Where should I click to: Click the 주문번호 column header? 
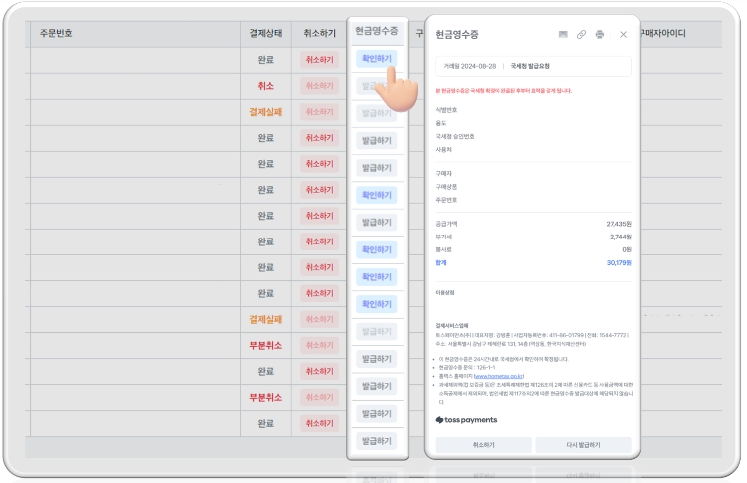pyautogui.click(x=56, y=33)
